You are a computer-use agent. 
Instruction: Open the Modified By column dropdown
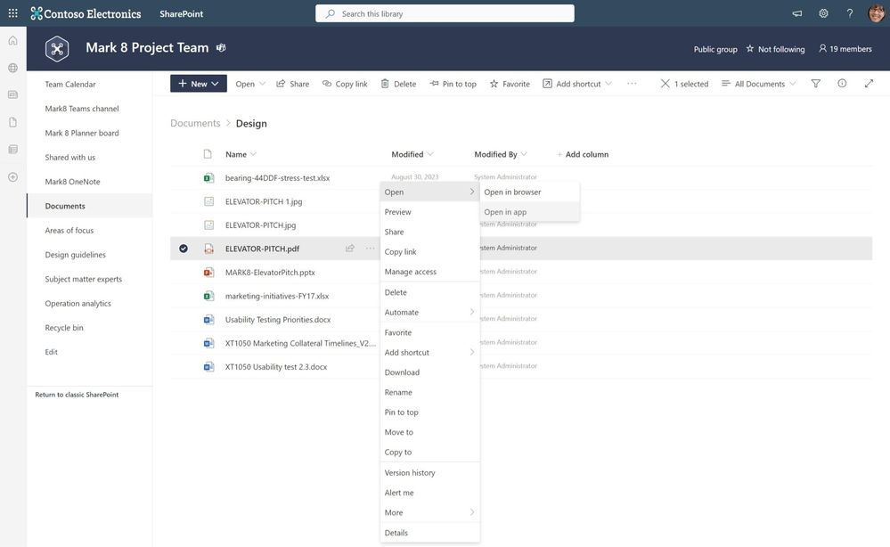pyautogui.click(x=524, y=154)
